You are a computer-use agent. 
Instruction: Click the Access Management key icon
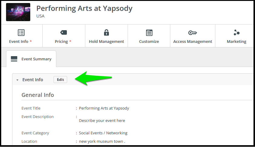tap(193, 33)
